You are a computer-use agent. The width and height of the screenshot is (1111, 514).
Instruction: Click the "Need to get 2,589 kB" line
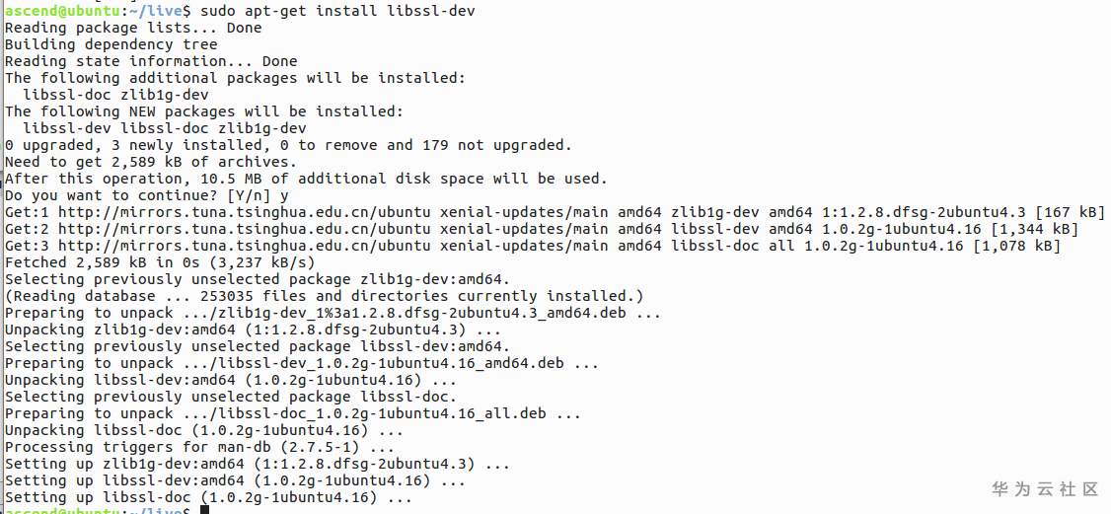[x=150, y=162]
